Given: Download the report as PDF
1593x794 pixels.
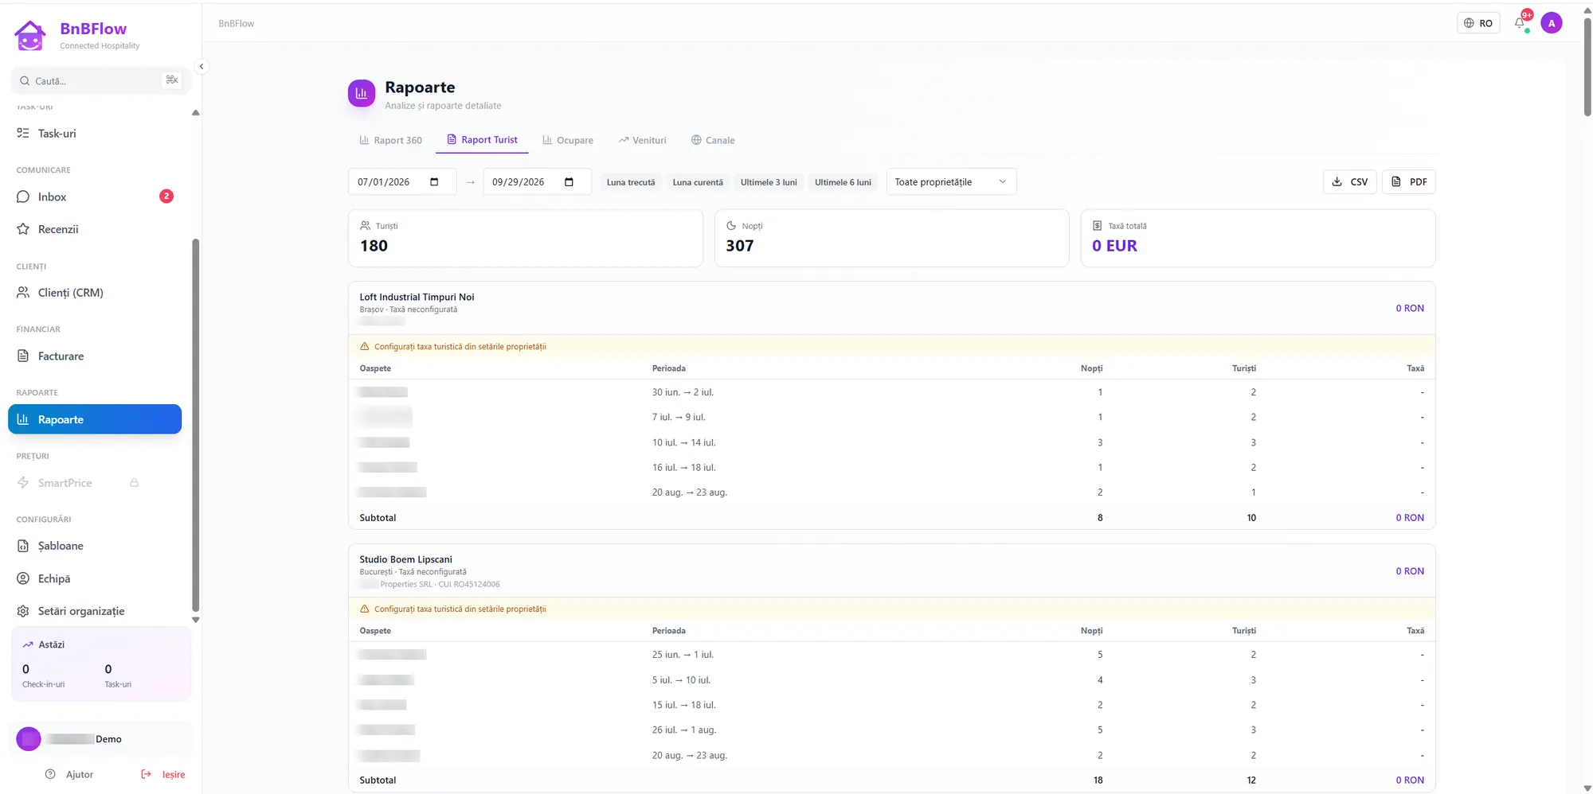Looking at the screenshot, I should click(1408, 182).
